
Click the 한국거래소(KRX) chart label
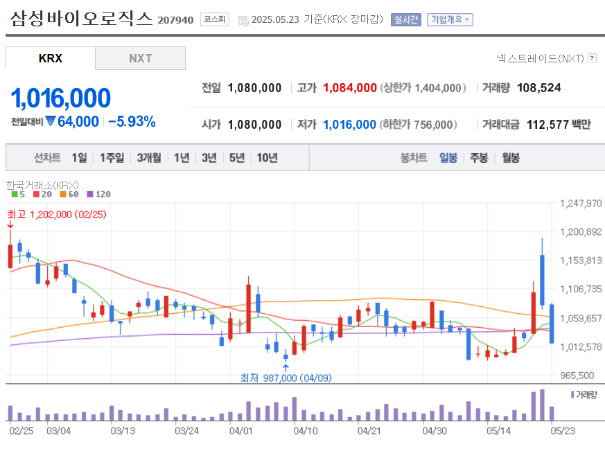42,185
